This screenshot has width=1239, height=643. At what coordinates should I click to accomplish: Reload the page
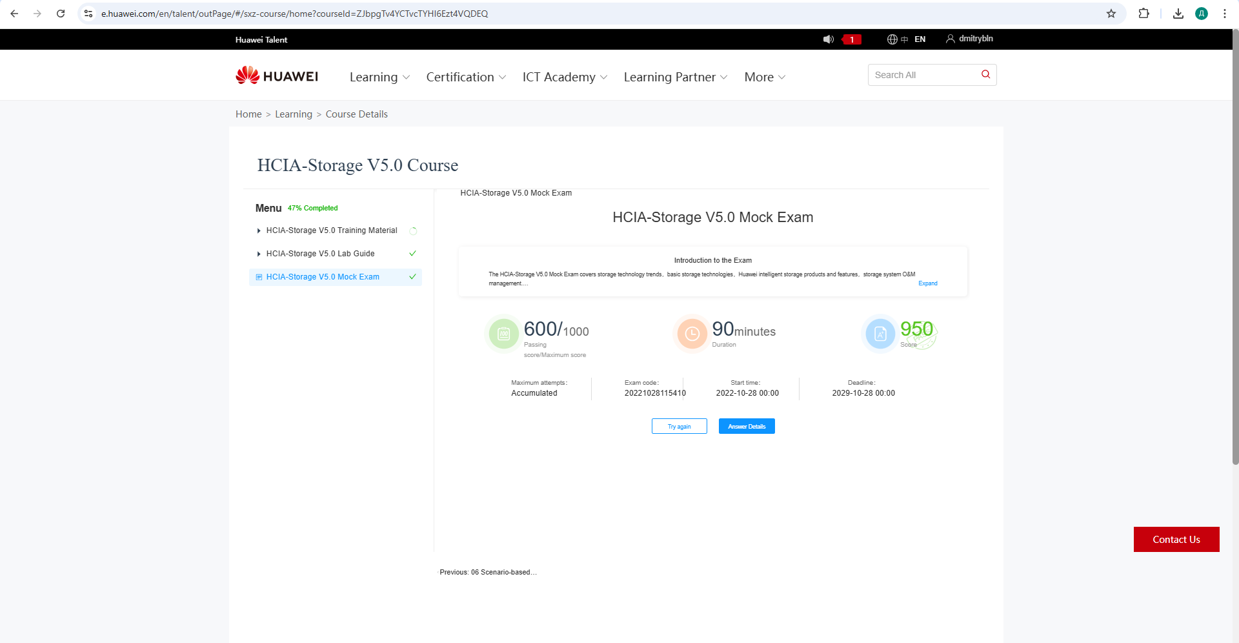tap(61, 14)
